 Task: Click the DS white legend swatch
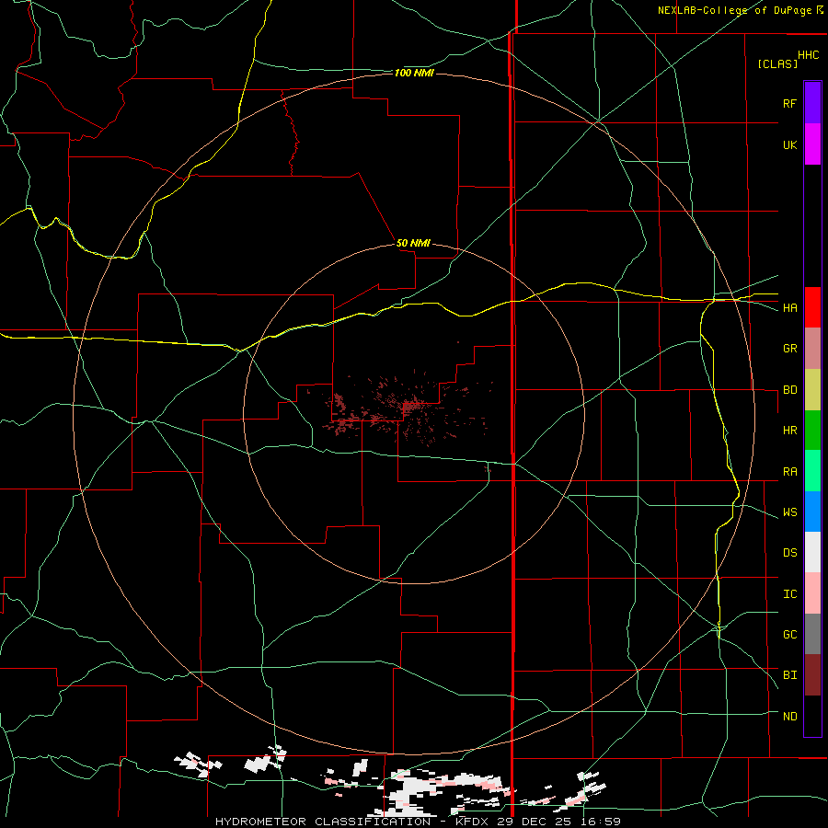click(812, 552)
